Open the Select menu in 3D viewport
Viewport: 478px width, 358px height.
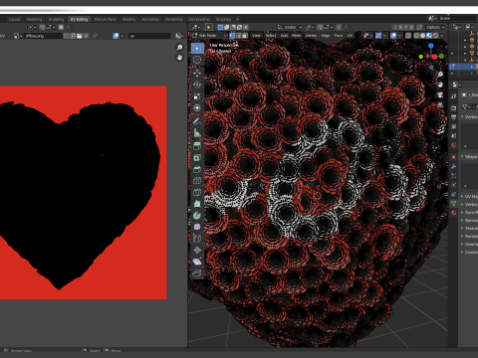271,36
